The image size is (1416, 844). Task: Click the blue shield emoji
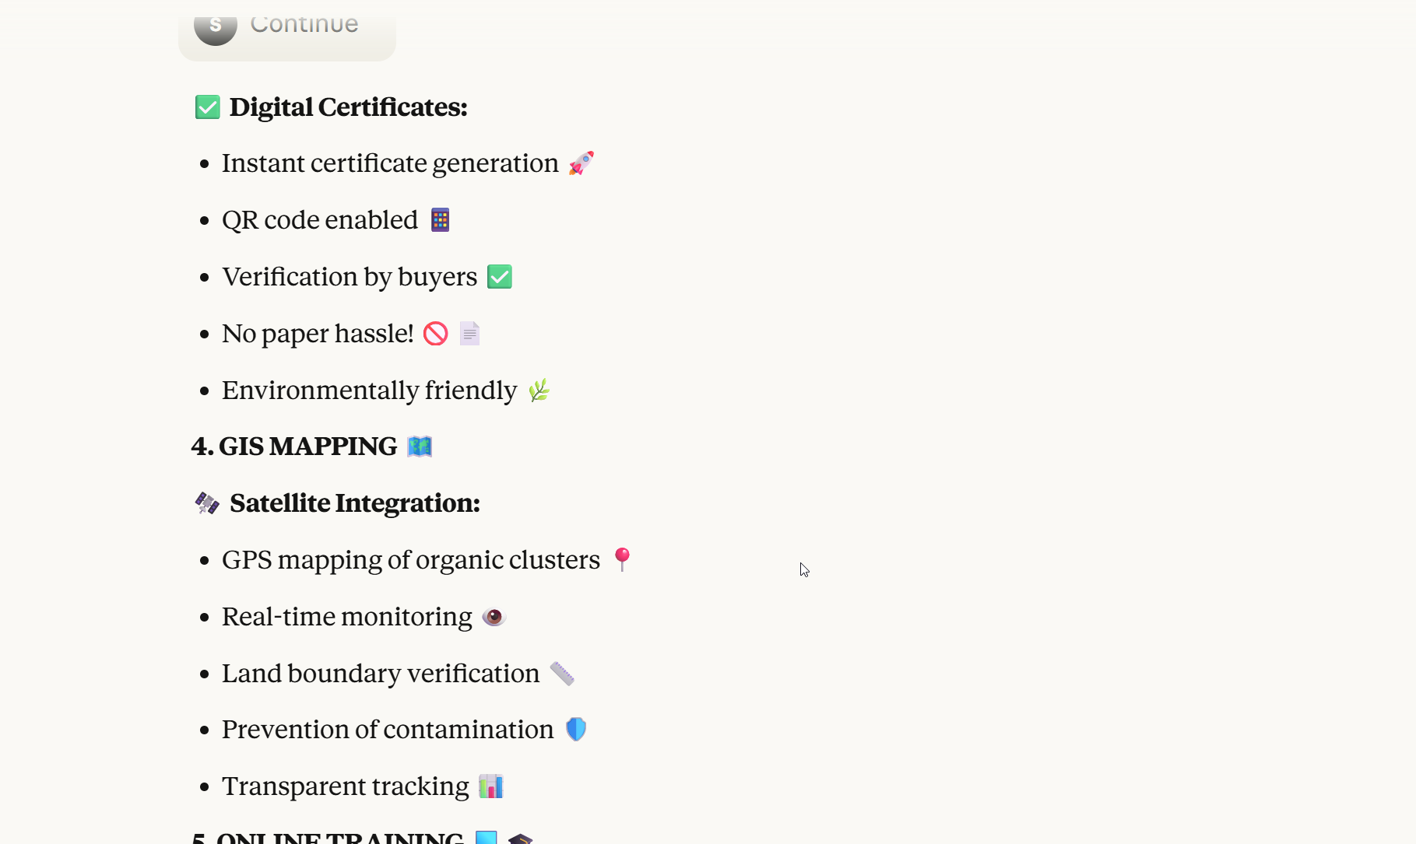[576, 730]
